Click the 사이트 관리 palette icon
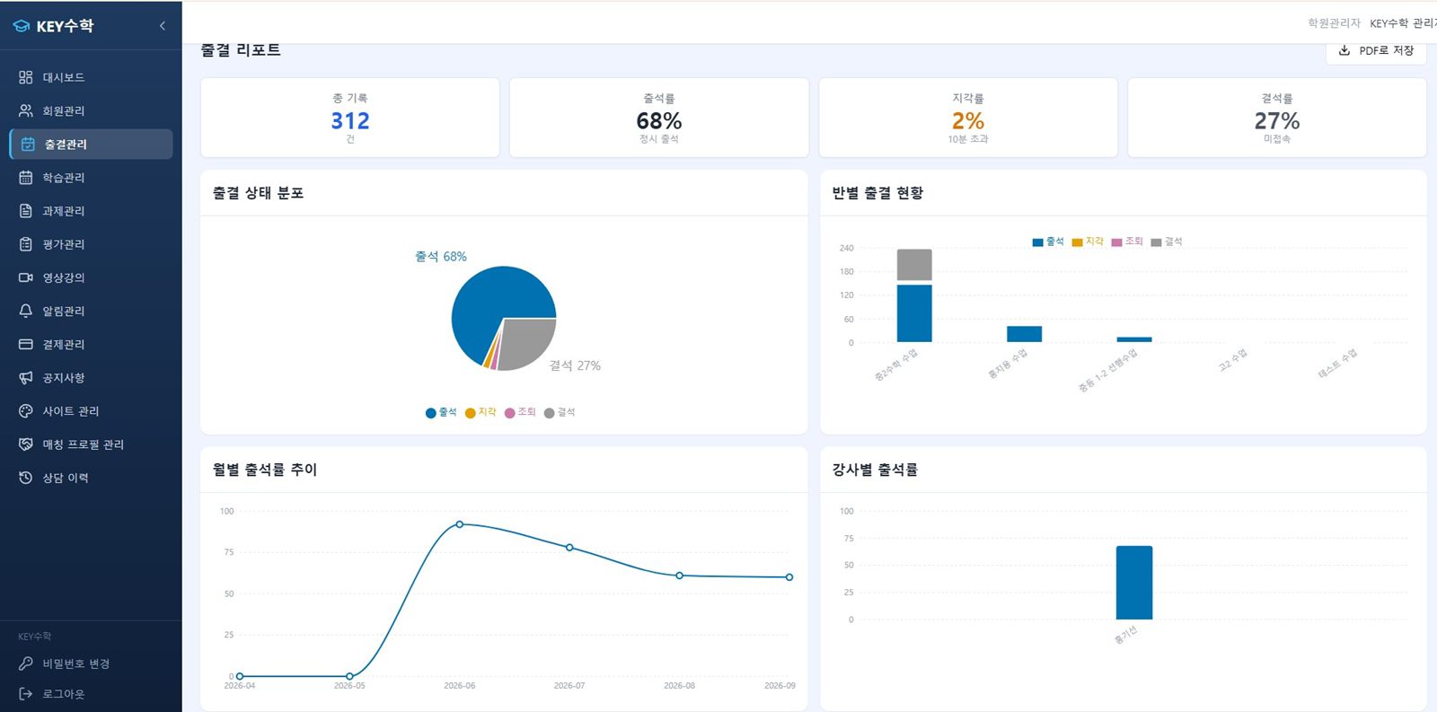Screen dimensions: 1437x712 tap(26, 411)
